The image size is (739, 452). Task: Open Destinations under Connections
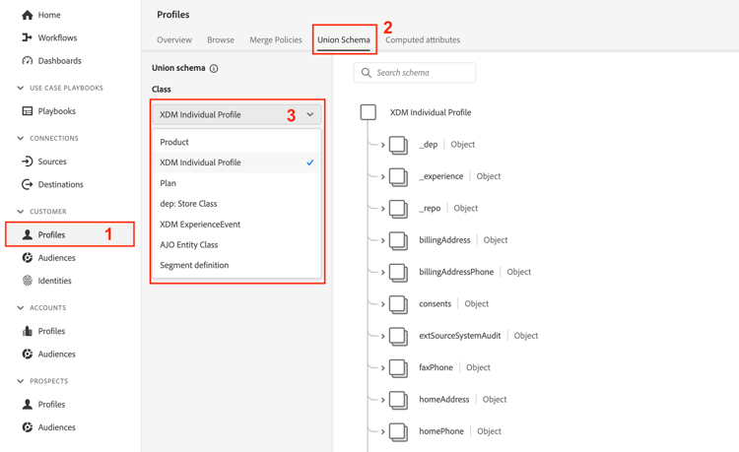tap(60, 184)
